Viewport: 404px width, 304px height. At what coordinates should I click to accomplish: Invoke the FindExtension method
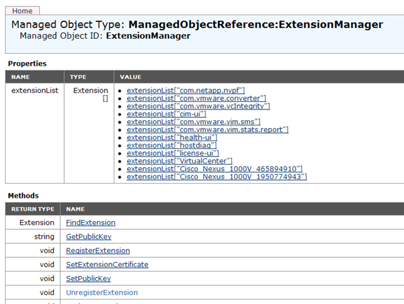coord(91,223)
